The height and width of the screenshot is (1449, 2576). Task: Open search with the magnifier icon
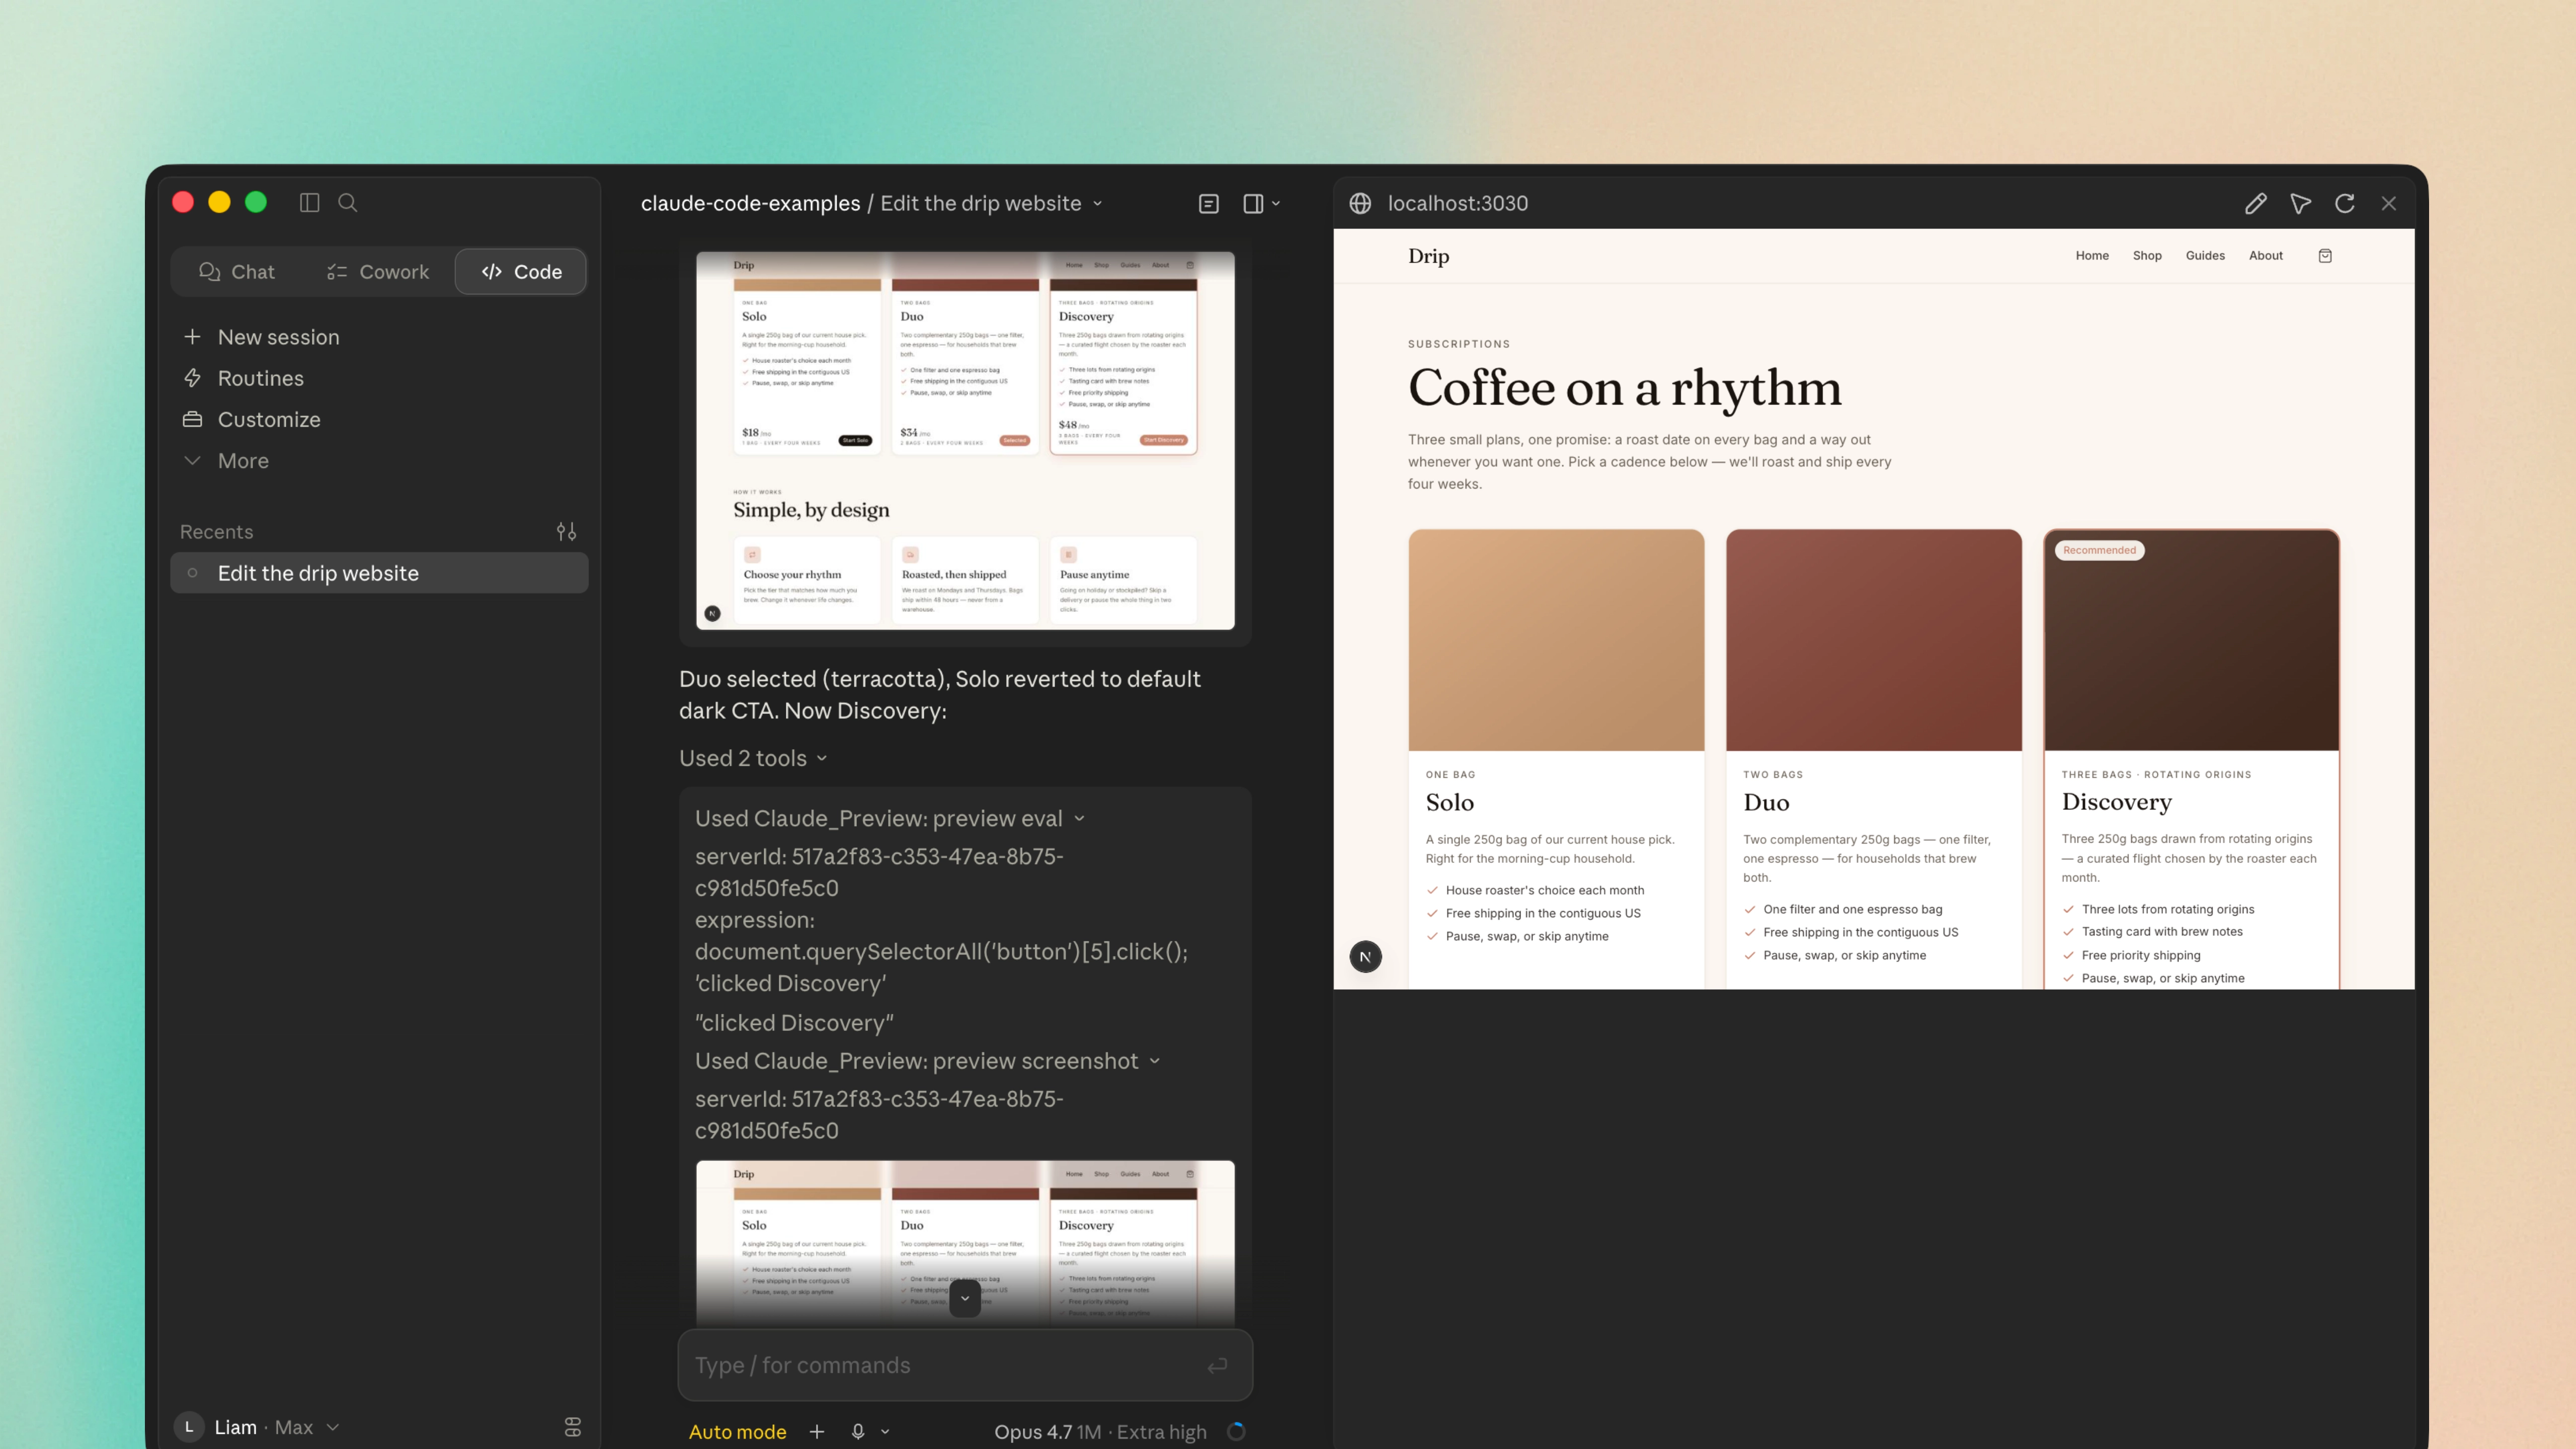(347, 203)
